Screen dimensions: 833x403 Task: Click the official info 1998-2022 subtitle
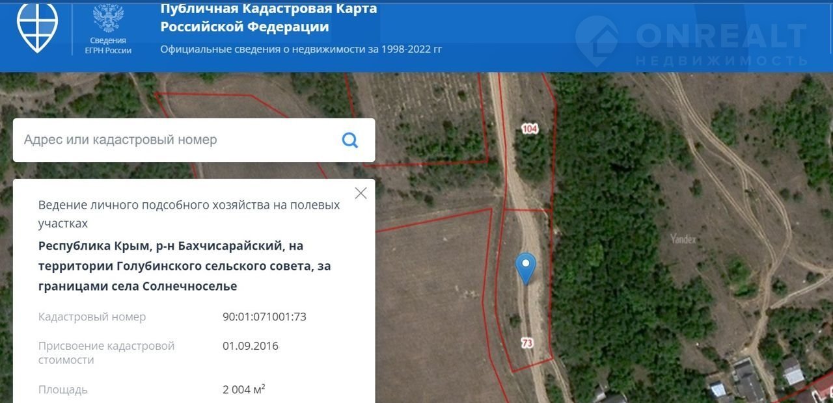[x=301, y=49]
